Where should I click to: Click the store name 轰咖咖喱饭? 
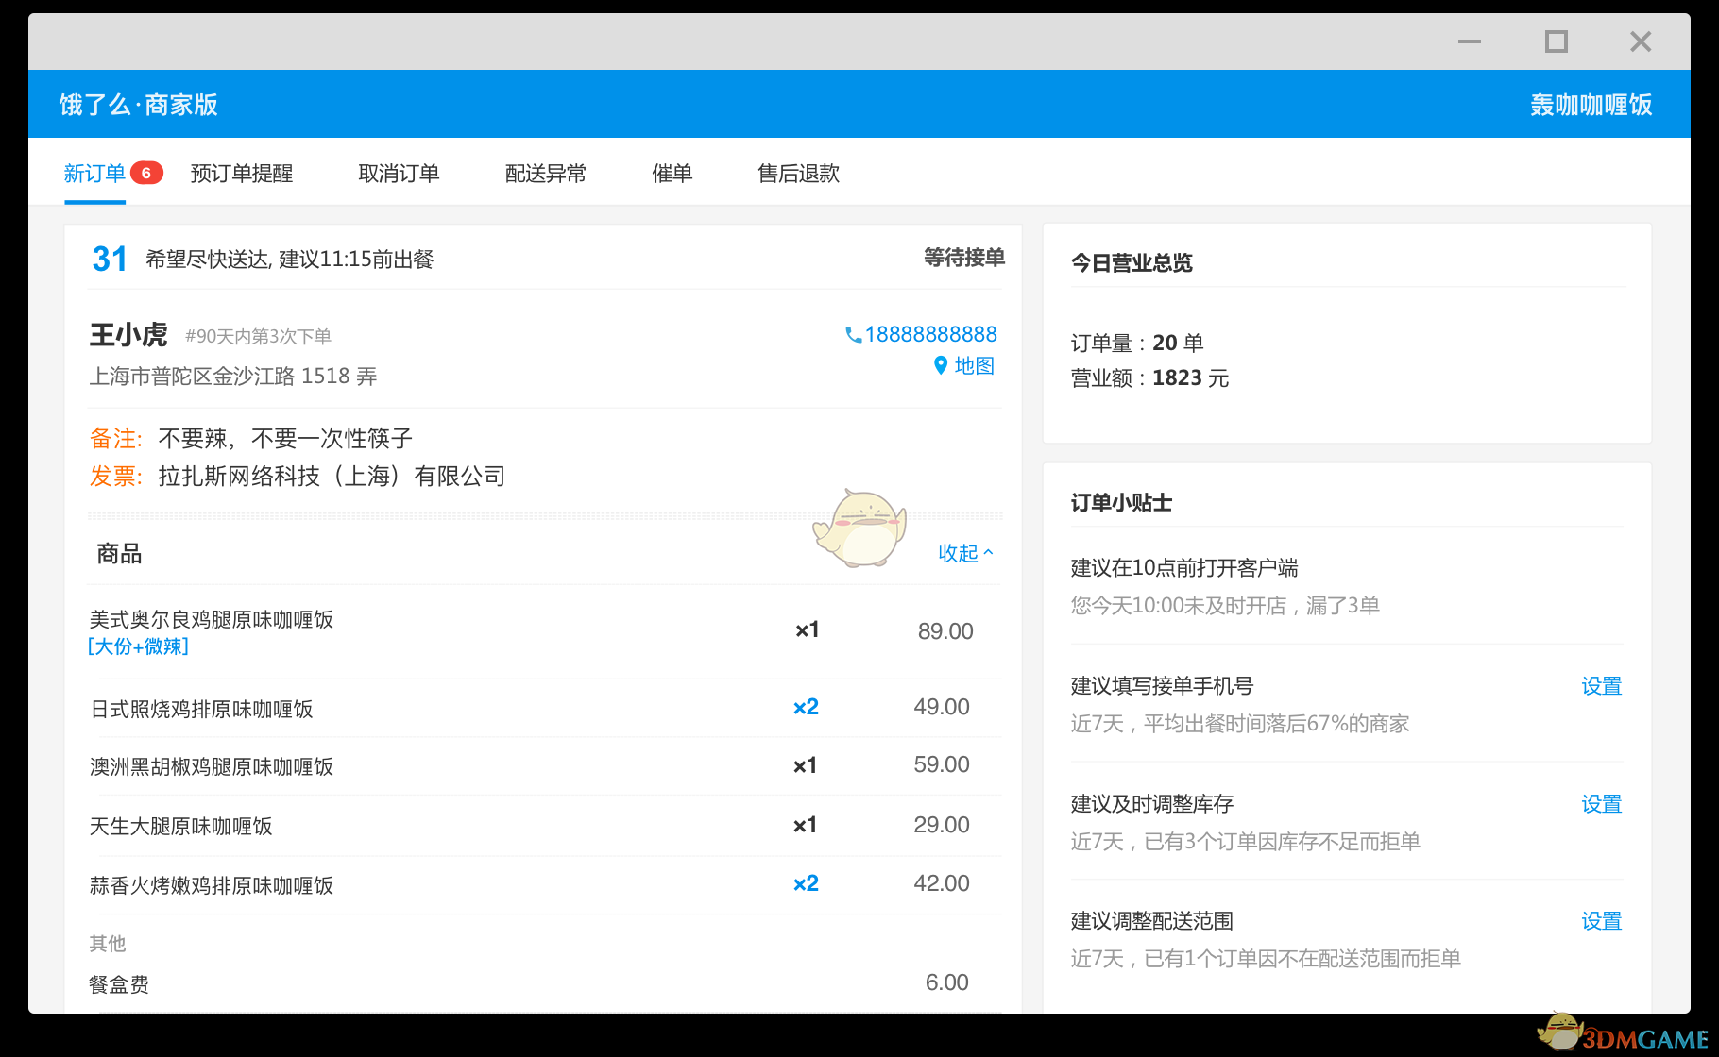[1590, 104]
